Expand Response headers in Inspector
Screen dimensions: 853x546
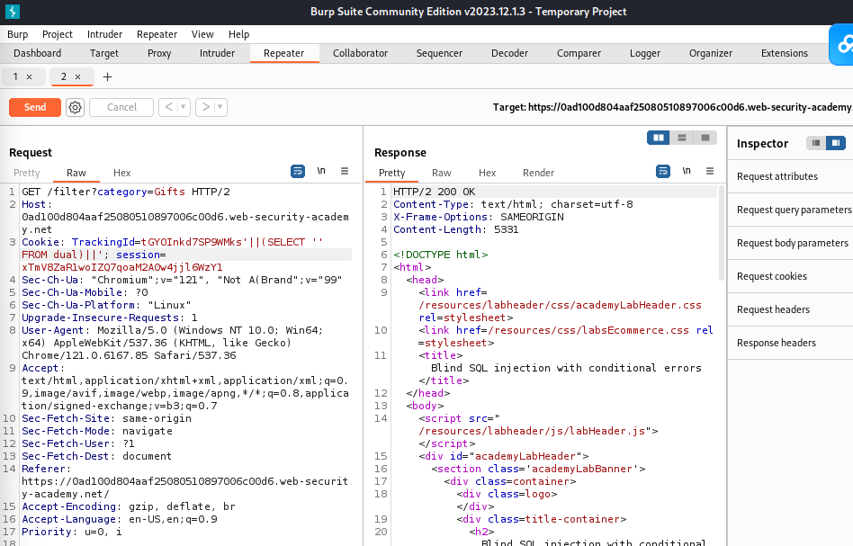pyautogui.click(x=790, y=343)
